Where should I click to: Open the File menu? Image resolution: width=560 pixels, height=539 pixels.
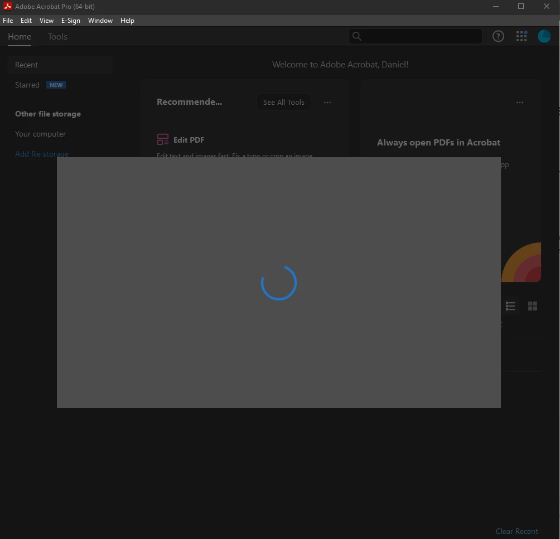click(8, 21)
